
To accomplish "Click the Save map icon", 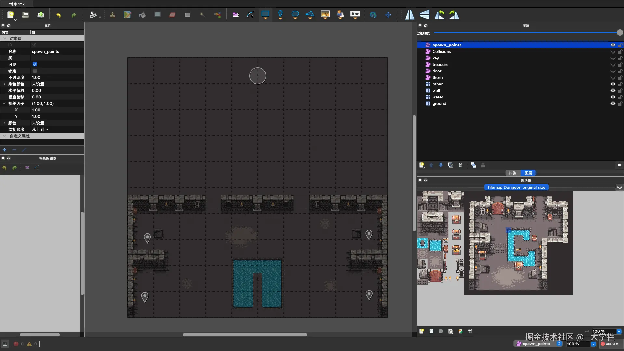I will (x=41, y=15).
